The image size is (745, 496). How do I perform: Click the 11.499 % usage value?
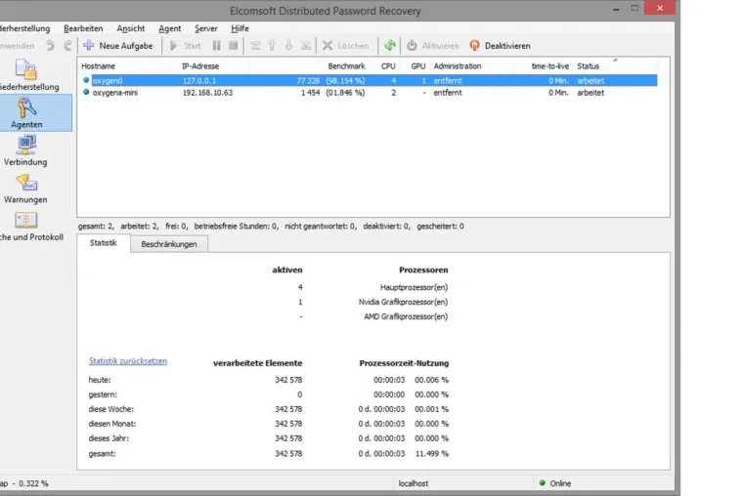point(431,454)
